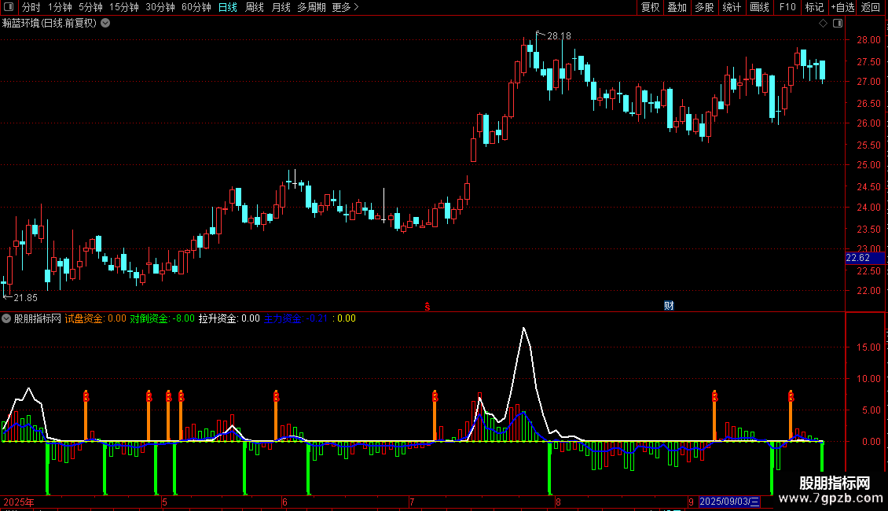Switch to 周线 weekly chart
Screen dimensions: 888x511
255,7
